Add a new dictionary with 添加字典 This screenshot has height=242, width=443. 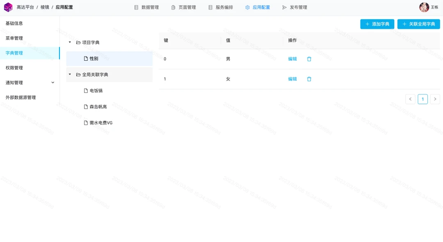377,24
